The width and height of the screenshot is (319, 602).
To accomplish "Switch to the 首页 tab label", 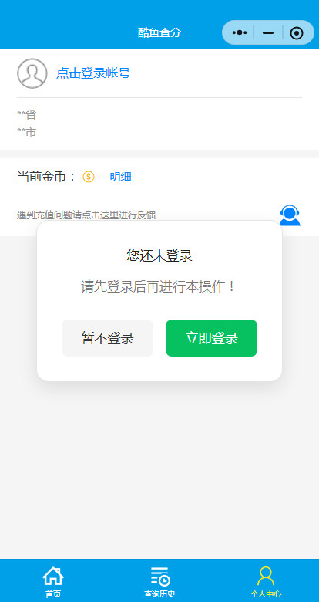I will pyautogui.click(x=53, y=594).
